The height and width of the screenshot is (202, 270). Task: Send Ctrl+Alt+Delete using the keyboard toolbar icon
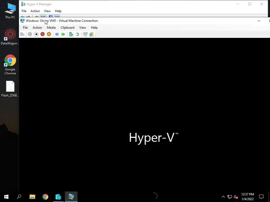[x=22, y=34]
